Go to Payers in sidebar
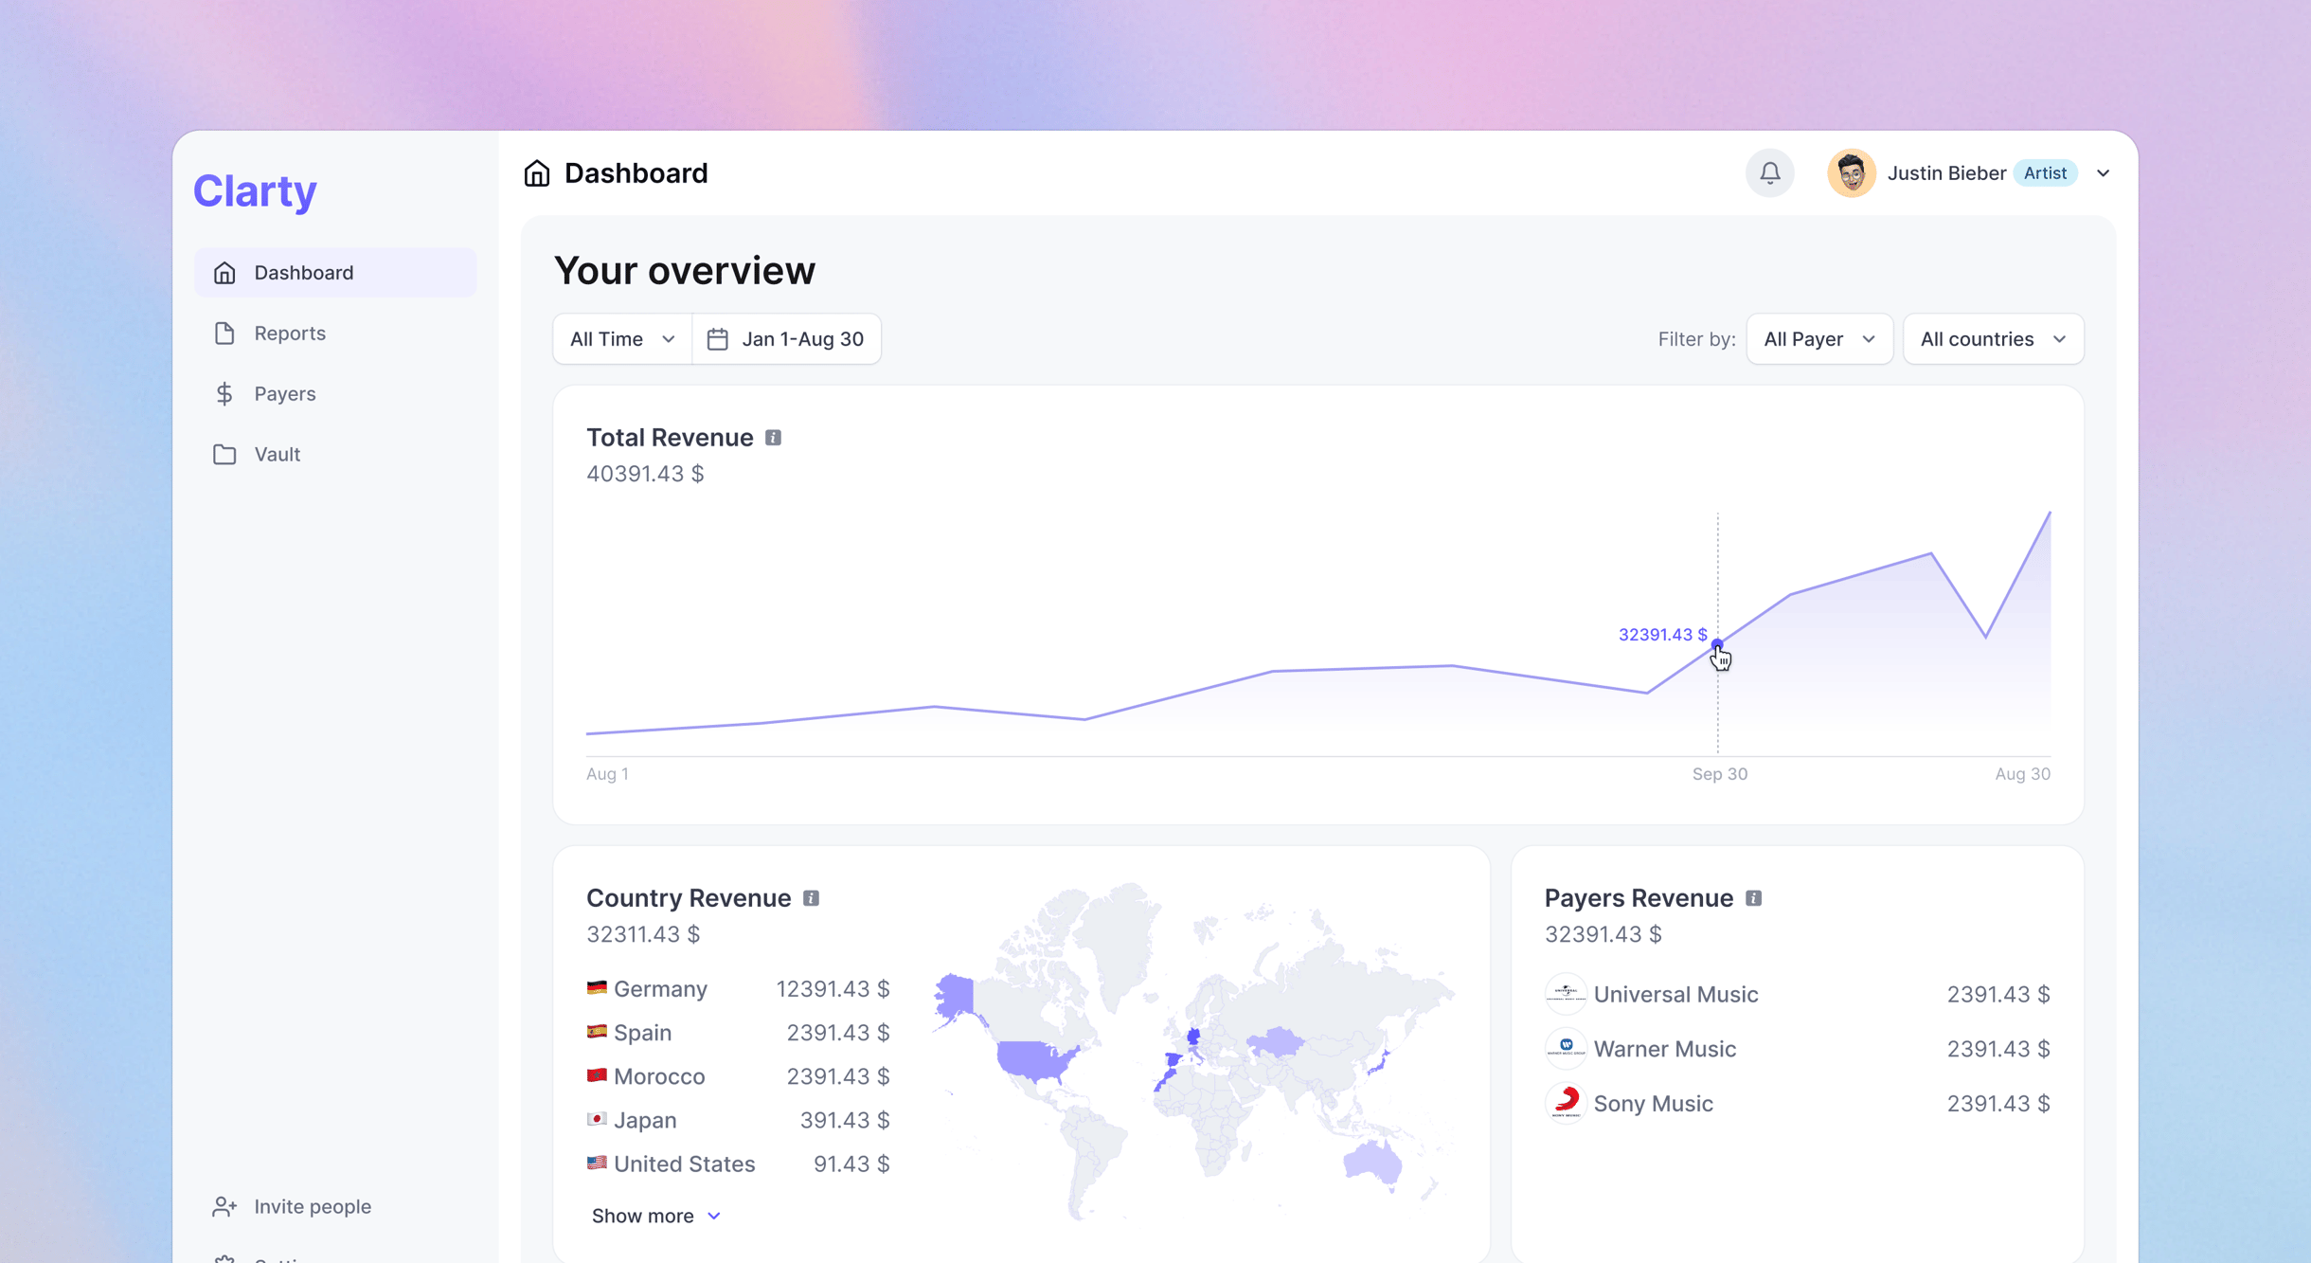Image resolution: width=2311 pixels, height=1263 pixels. coord(284,394)
